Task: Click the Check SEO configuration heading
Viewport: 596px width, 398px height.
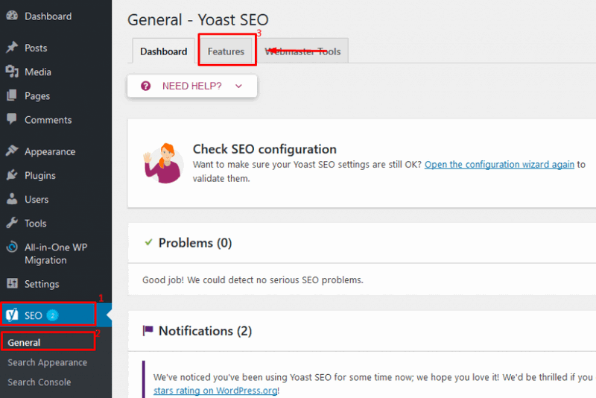Action: [x=264, y=149]
